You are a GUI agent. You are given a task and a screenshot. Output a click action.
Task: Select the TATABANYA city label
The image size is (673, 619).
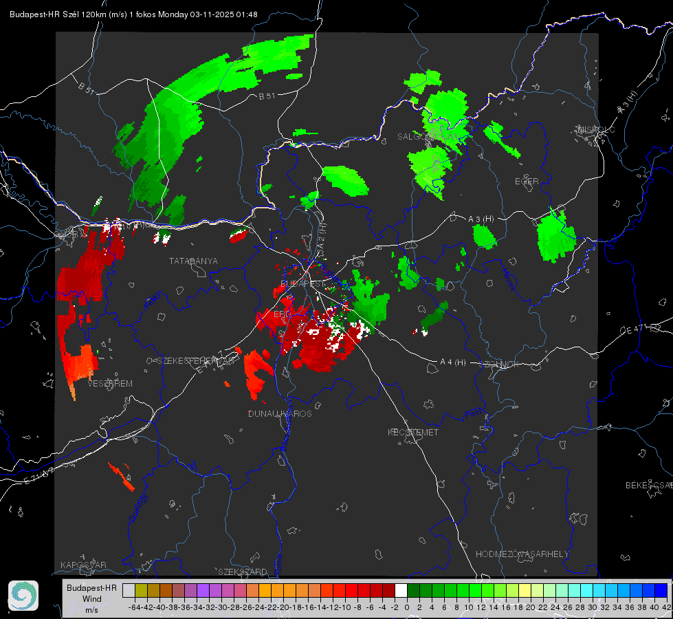193,261
